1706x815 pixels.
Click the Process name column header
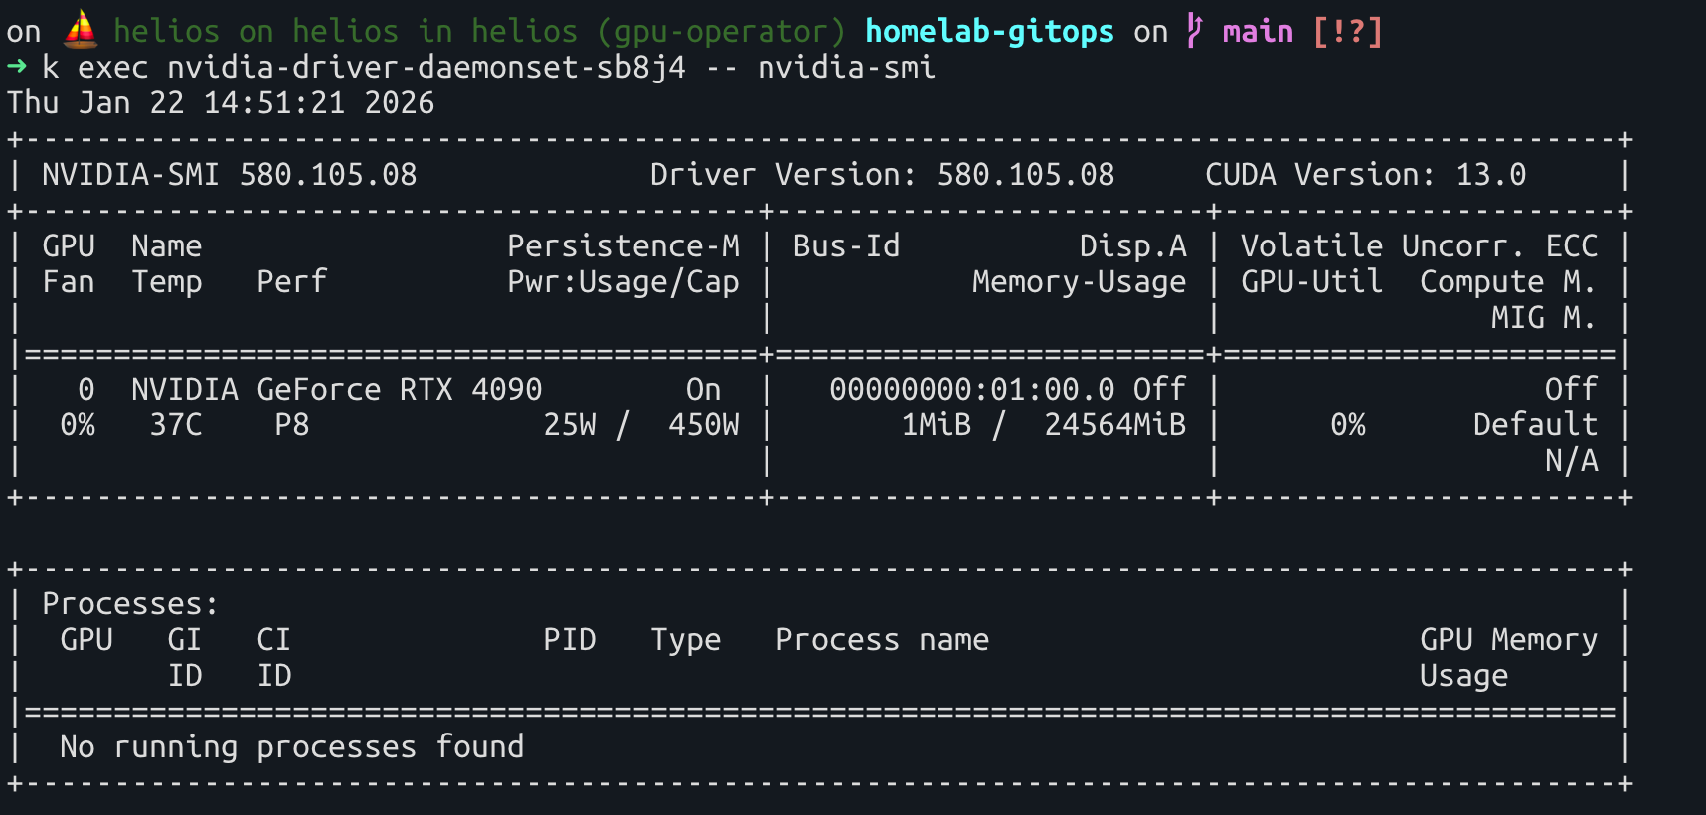[x=882, y=639]
